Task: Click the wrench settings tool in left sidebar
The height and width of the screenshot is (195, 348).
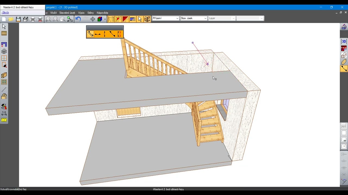Action: (x=4, y=107)
